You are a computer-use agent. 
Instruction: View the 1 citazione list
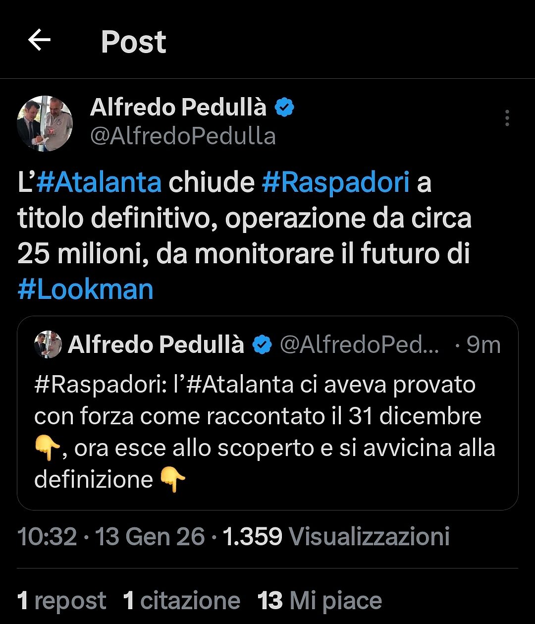click(x=181, y=601)
